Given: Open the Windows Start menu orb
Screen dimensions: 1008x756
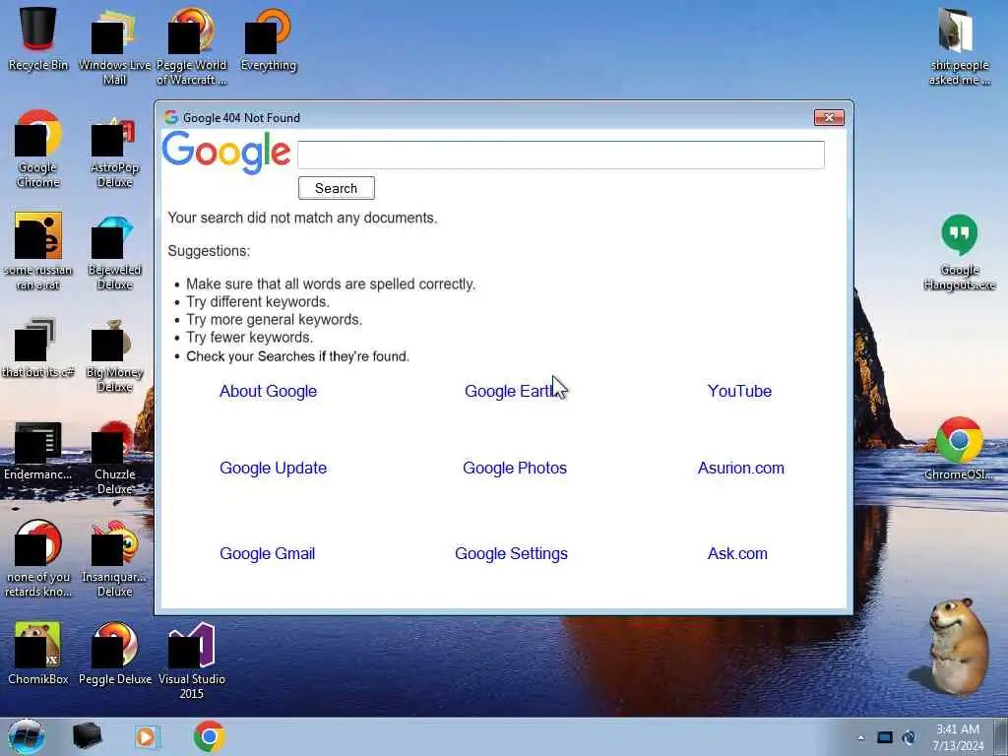Looking at the screenshot, I should coord(27,736).
